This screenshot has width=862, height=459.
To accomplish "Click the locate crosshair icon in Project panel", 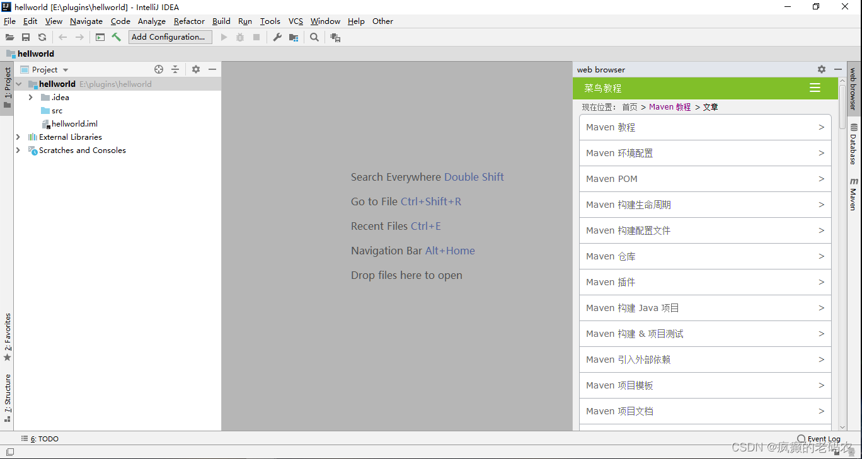I will point(159,69).
